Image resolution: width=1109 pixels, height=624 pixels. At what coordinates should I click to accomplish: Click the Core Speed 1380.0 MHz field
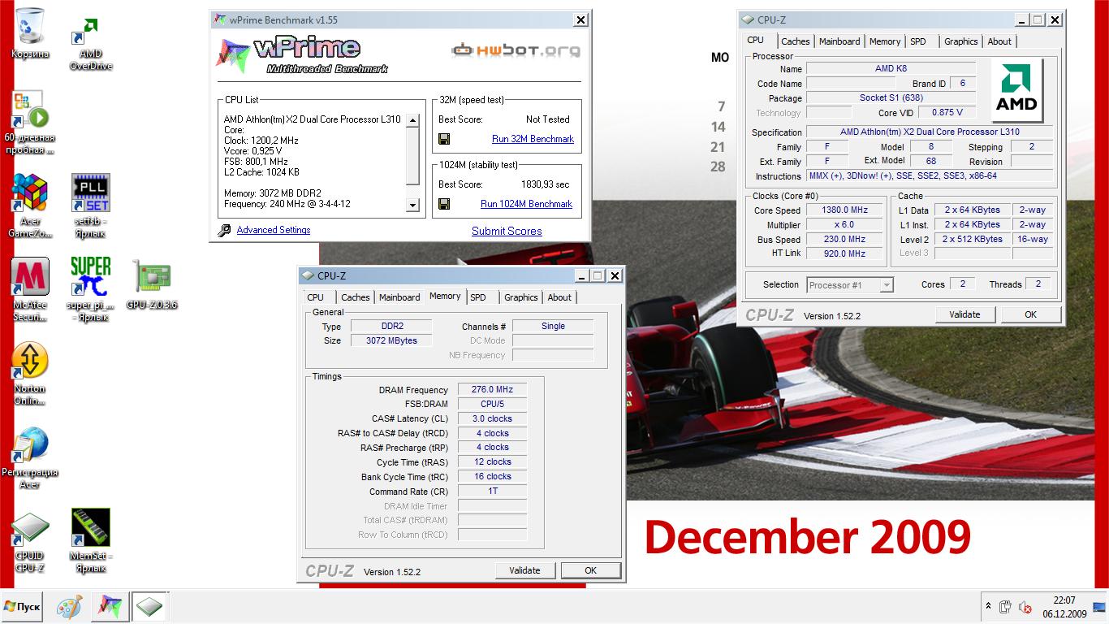(844, 210)
